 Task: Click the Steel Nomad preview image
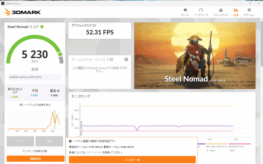[x=195, y=56]
